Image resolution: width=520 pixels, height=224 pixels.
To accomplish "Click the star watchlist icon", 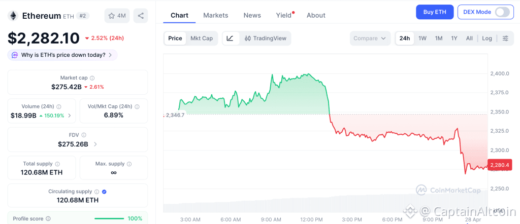I will coord(112,16).
